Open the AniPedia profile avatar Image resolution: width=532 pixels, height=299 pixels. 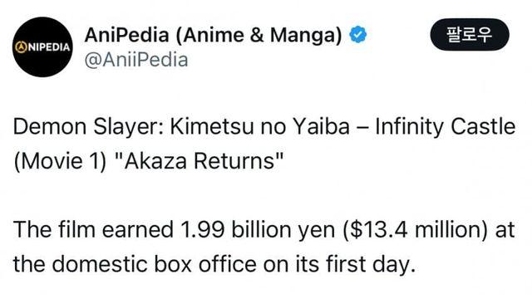pyautogui.click(x=42, y=47)
